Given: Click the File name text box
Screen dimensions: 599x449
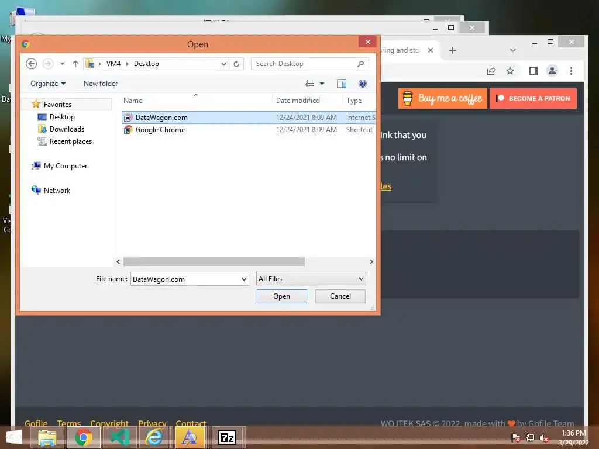Looking at the screenshot, I should coord(185,279).
